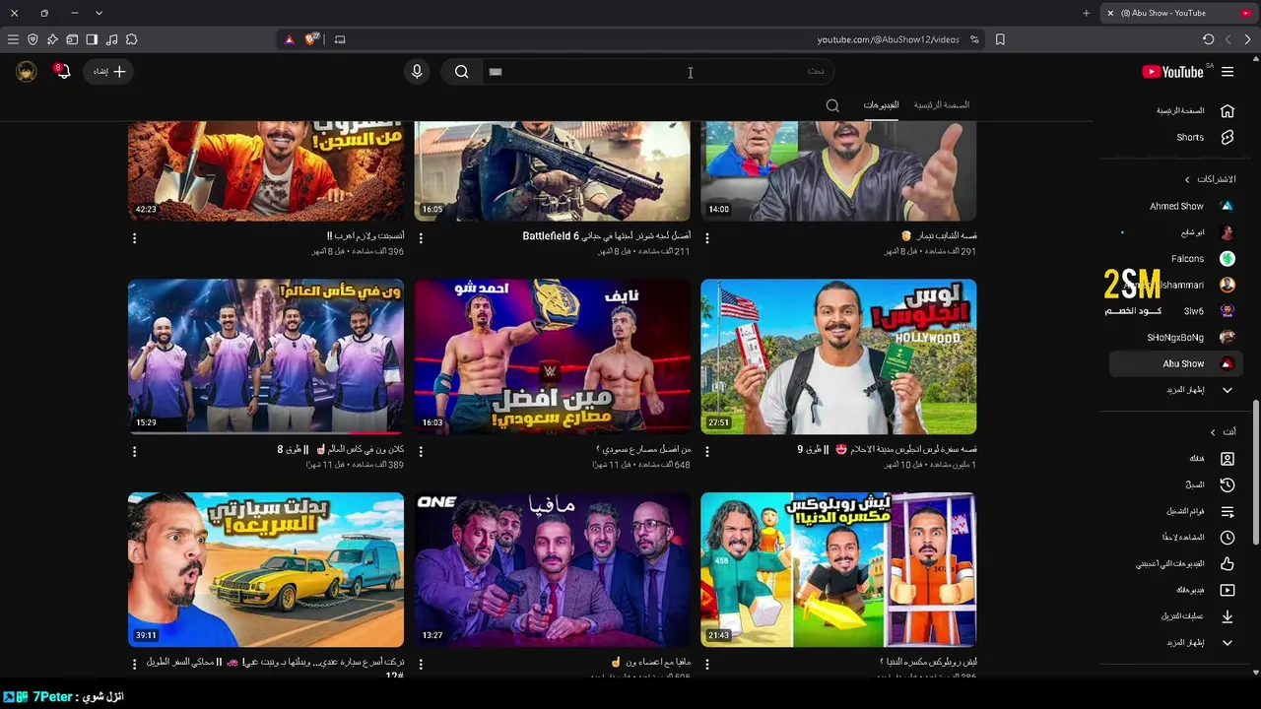Open Liked videos (الفيديوهات التي أعجبتني)
Viewport: 1261px width, 709px height.
pyautogui.click(x=1195, y=564)
